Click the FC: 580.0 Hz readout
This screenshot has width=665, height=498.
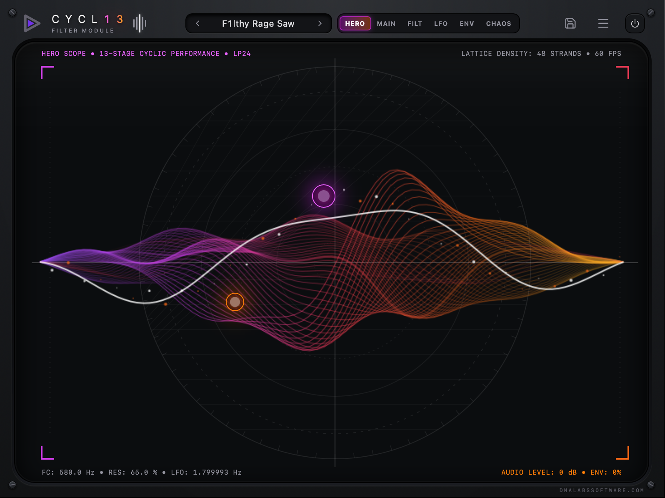(x=68, y=472)
